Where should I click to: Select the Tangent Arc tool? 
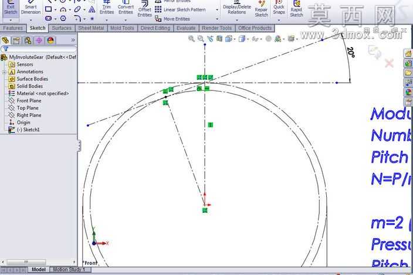[x=63, y=10]
